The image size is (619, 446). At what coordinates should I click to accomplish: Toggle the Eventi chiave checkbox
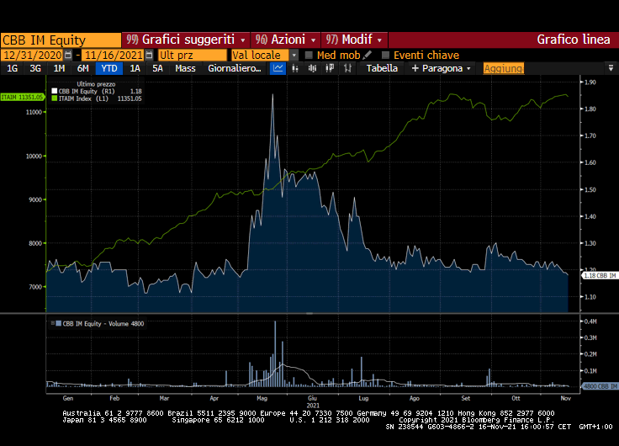pos(386,55)
